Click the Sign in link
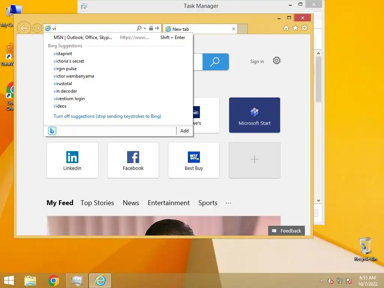Viewport: 384px width, 288px height. (257, 61)
